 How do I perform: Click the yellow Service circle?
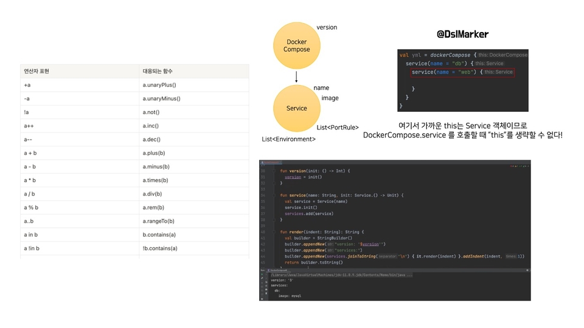pos(296,108)
